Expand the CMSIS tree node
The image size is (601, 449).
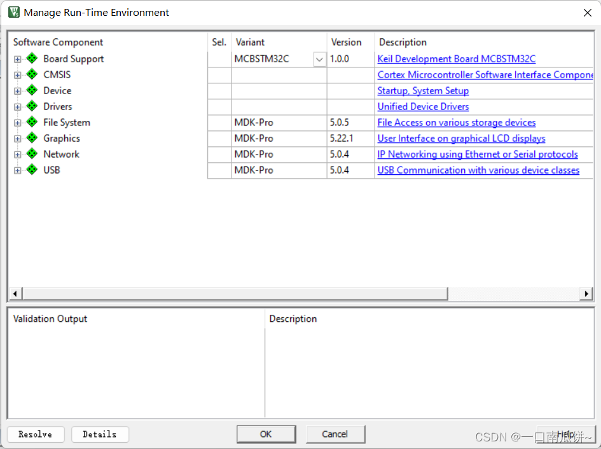point(17,75)
